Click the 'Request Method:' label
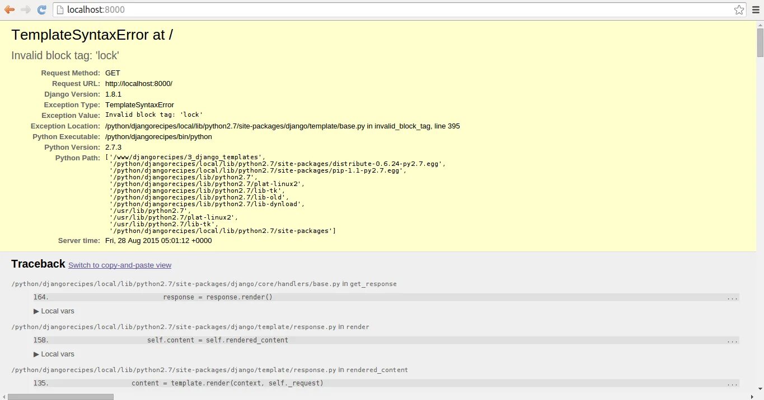Viewport: 764px width, 400px height. click(71, 73)
